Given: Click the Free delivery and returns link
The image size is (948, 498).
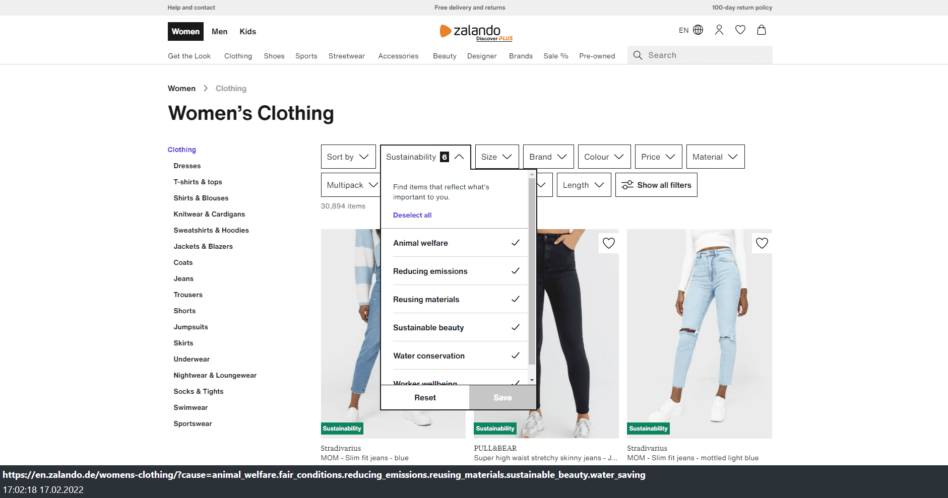Looking at the screenshot, I should (x=470, y=8).
